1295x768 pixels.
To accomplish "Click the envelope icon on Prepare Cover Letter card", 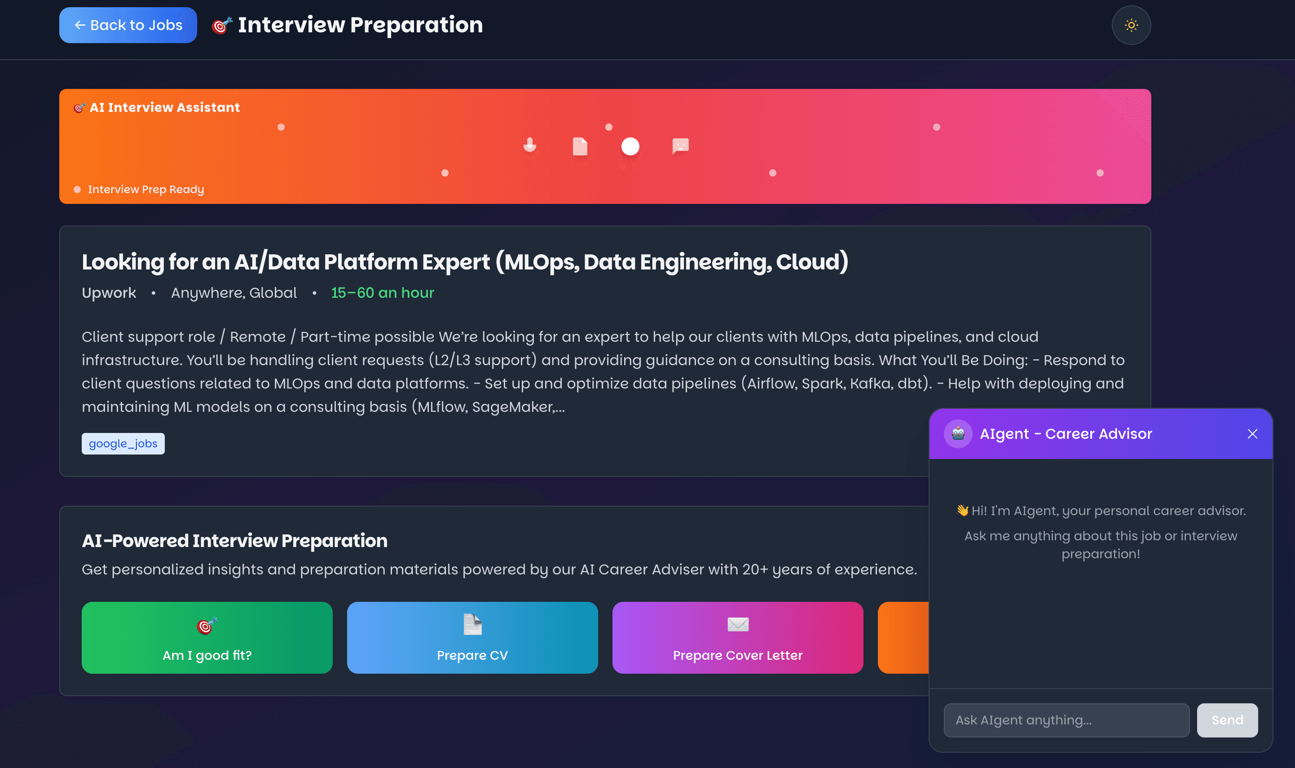I will [737, 625].
